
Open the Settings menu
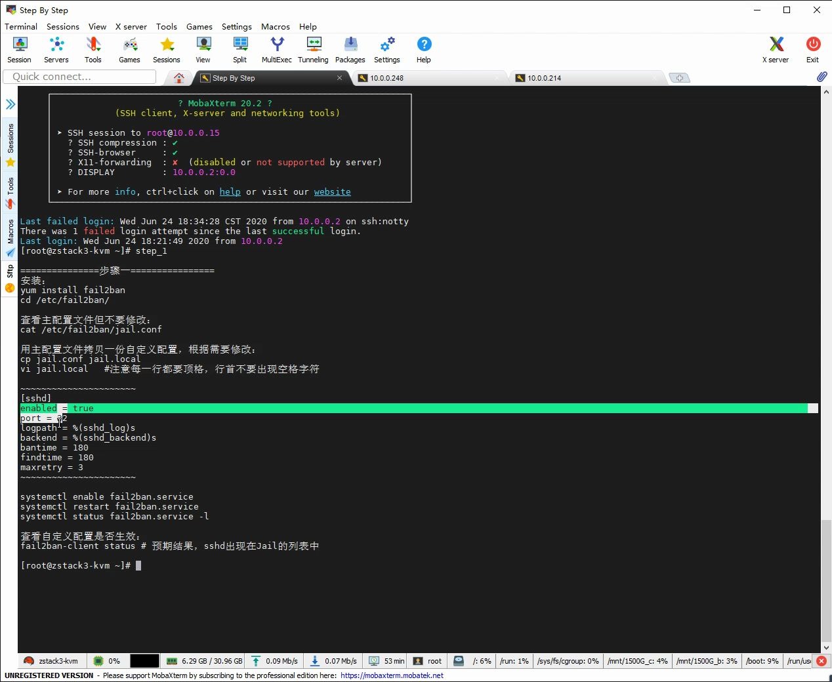tap(237, 26)
